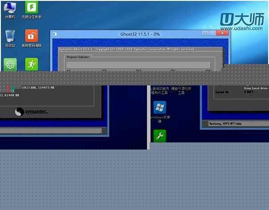Open the green gear desktop icon

(x=10, y=64)
